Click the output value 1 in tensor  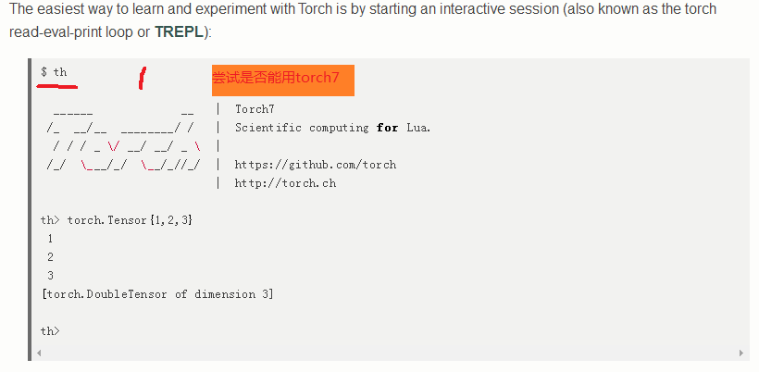pos(50,239)
